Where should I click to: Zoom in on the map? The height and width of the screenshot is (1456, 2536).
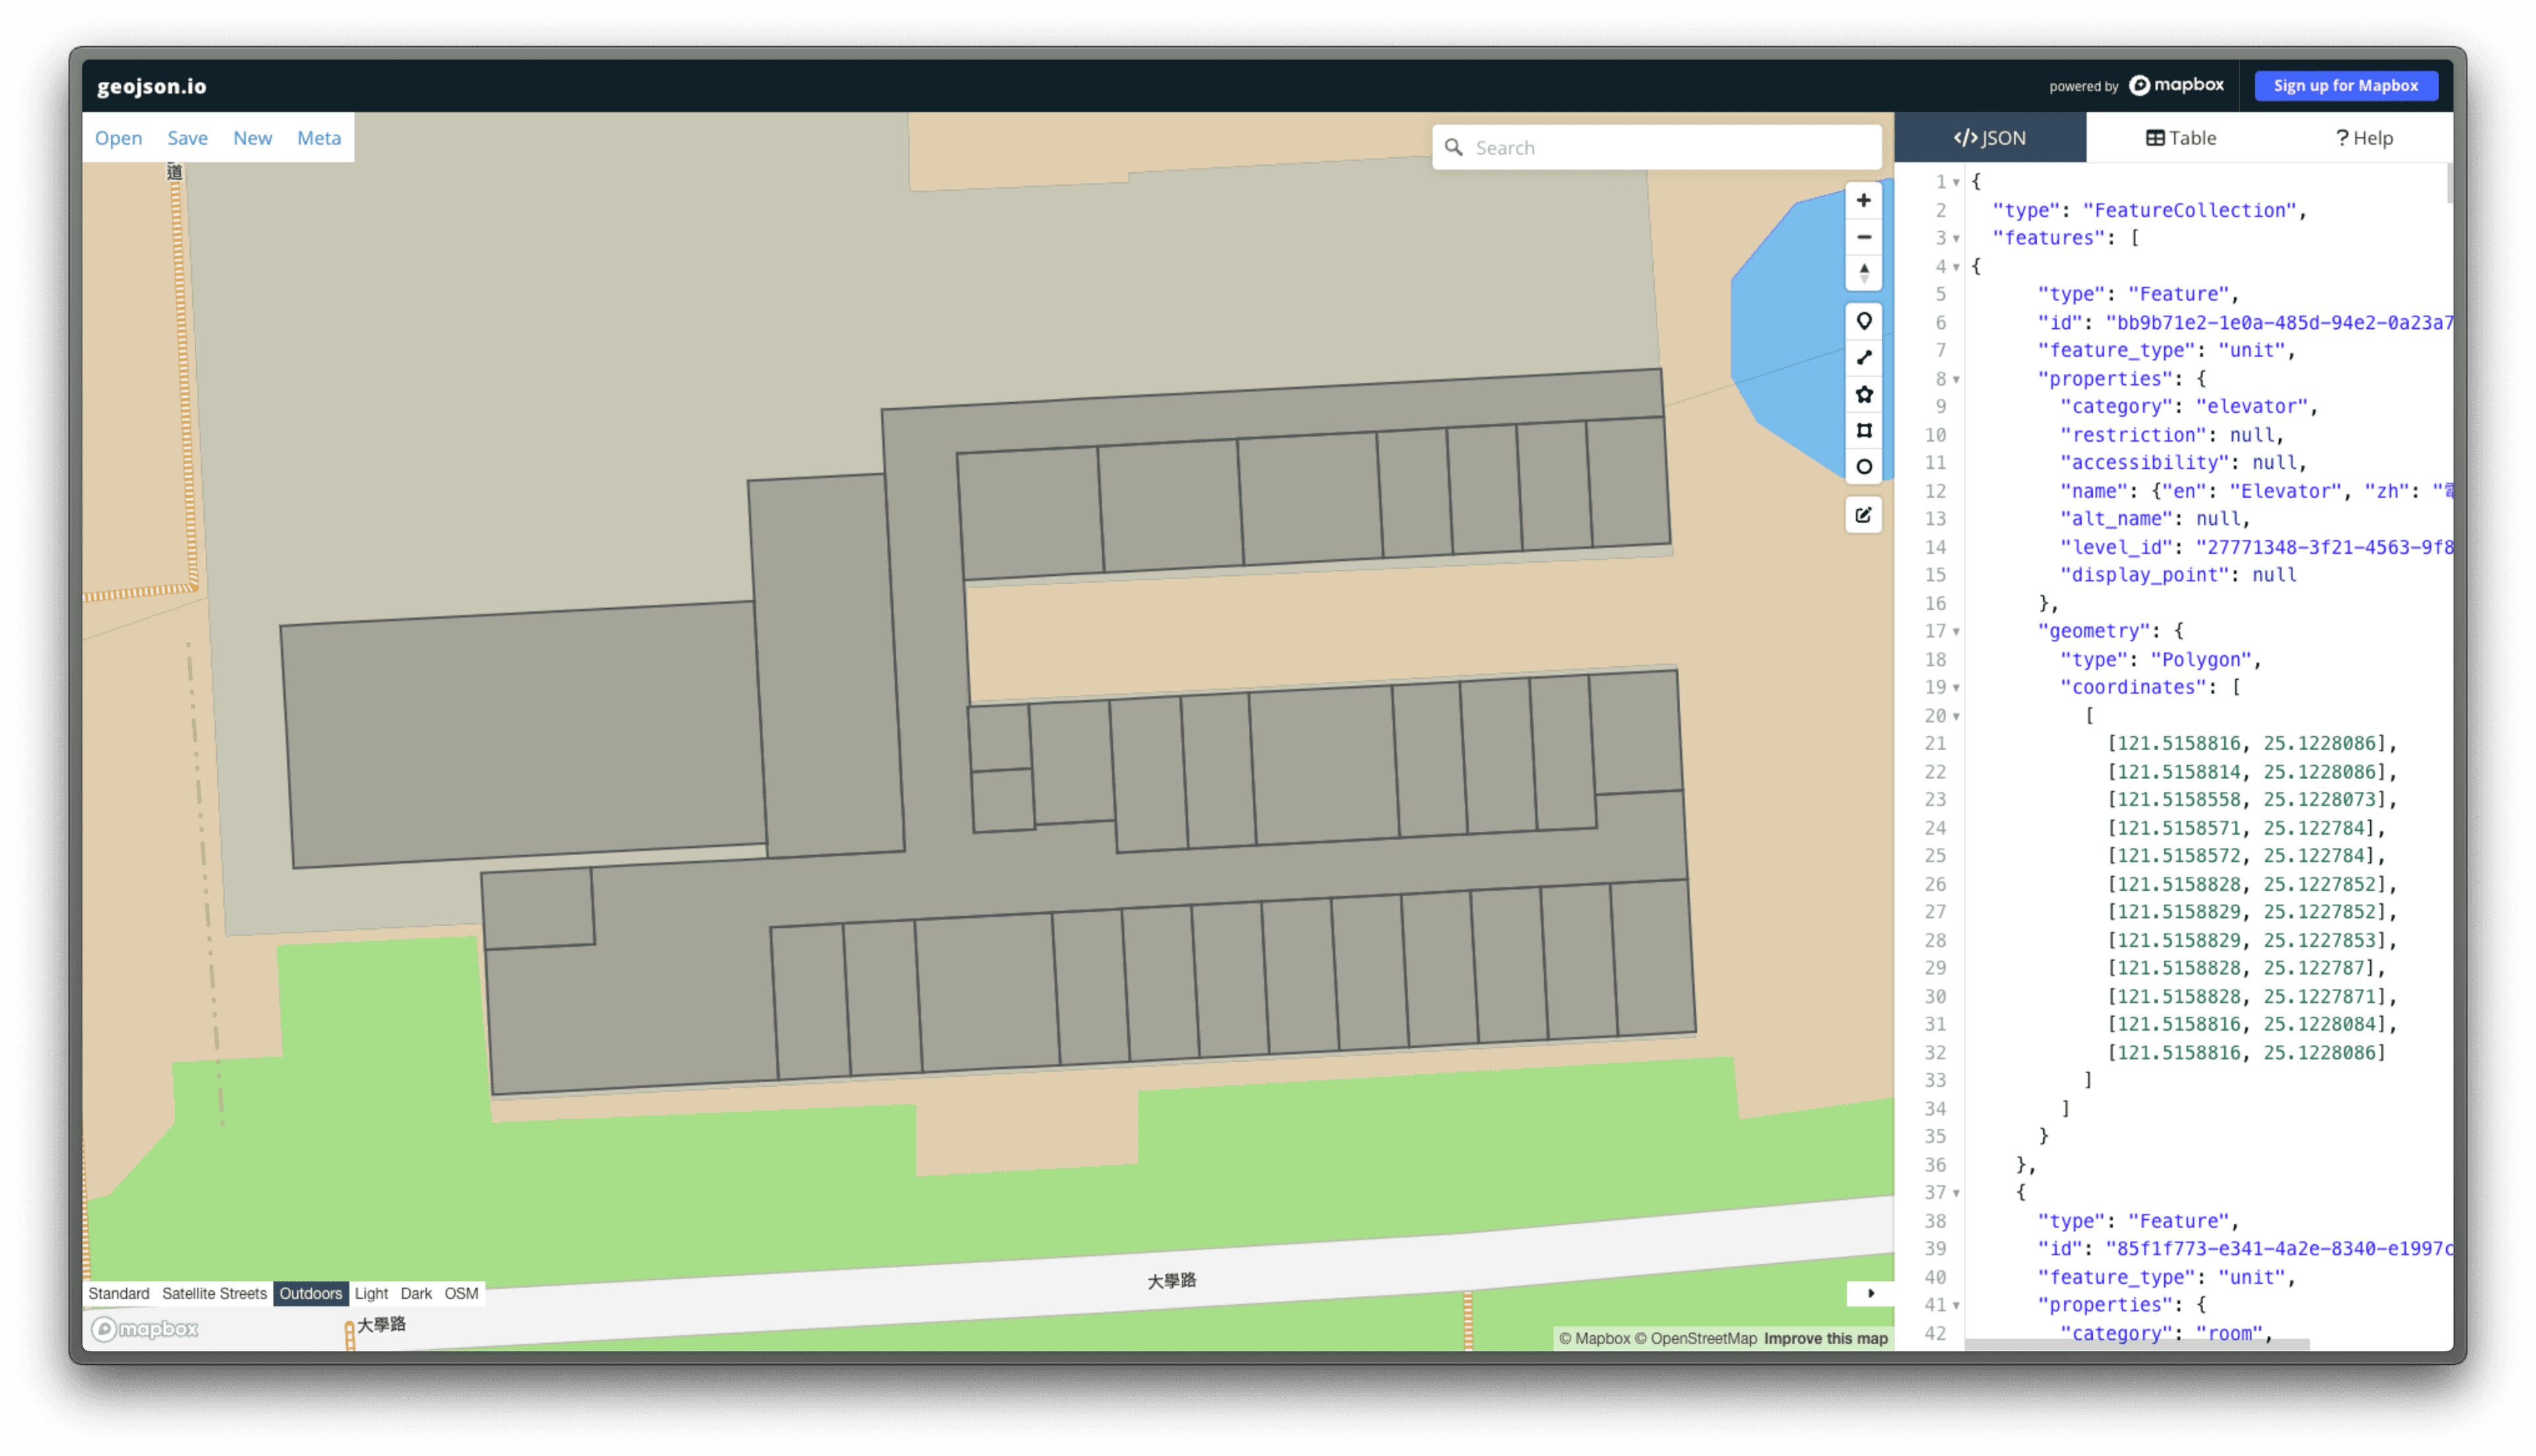click(x=1863, y=200)
